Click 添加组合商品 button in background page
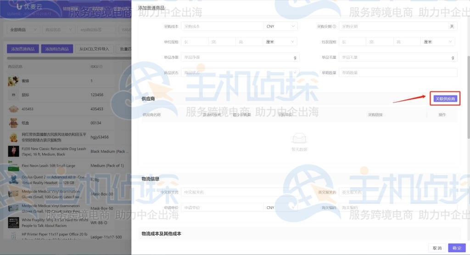The width and height of the screenshot is (470, 255). (57, 49)
